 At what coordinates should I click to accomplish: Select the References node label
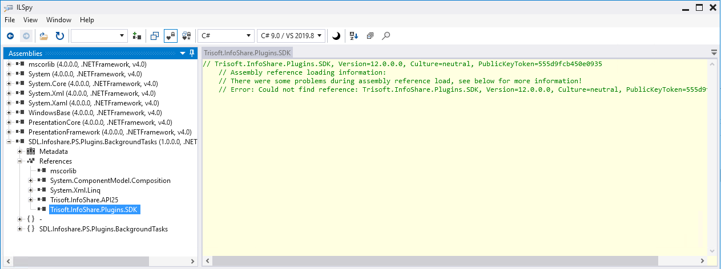tap(55, 161)
